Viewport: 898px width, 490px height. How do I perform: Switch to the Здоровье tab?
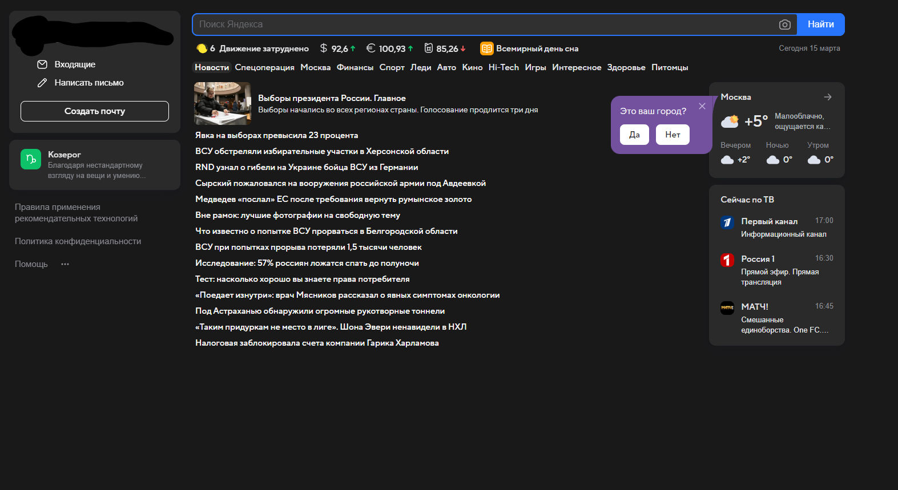tap(626, 67)
